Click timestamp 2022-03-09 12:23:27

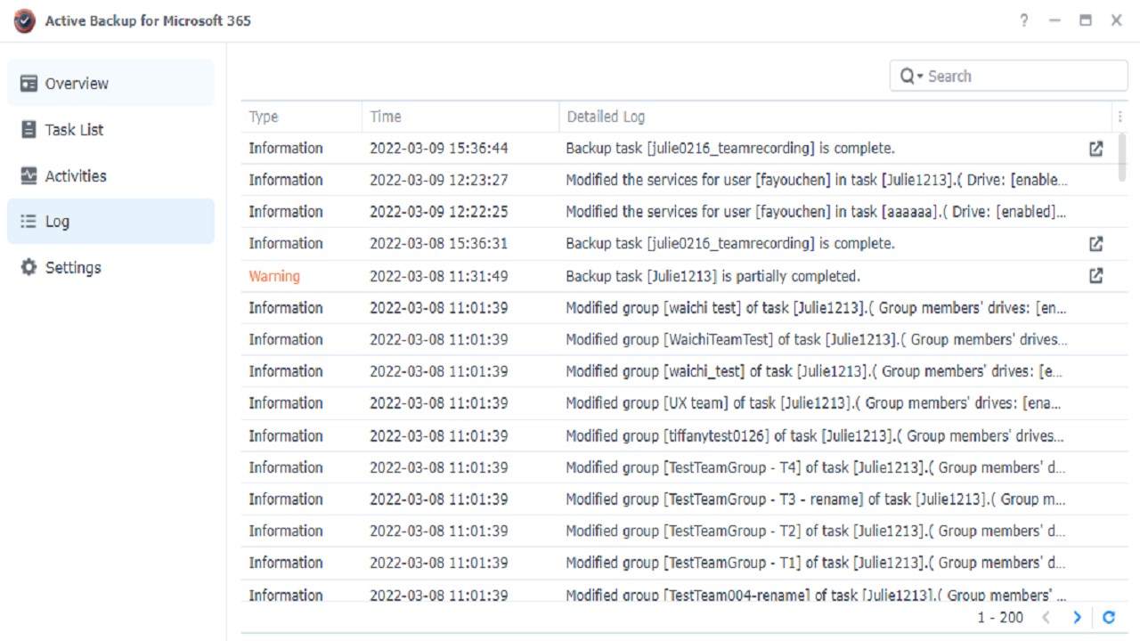tap(439, 180)
